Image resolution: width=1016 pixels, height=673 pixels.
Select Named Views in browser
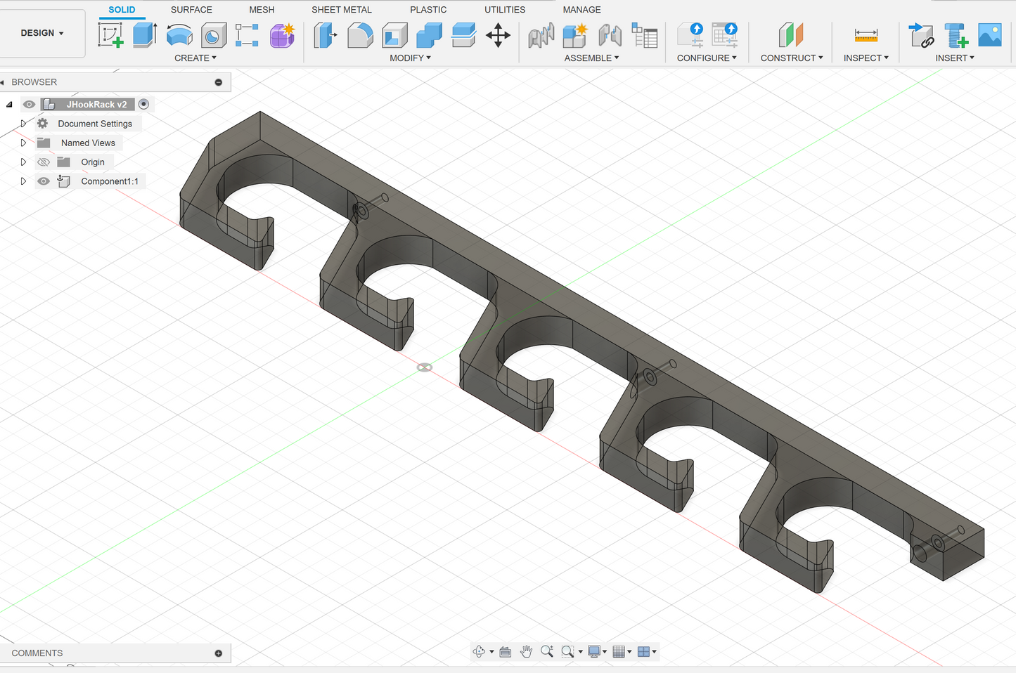pos(88,143)
